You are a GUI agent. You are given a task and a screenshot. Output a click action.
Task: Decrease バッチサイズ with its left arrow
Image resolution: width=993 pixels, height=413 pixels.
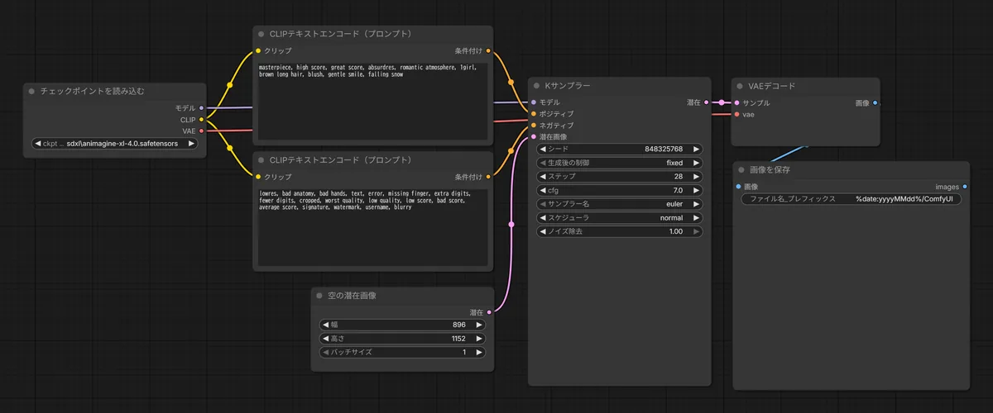(325, 353)
